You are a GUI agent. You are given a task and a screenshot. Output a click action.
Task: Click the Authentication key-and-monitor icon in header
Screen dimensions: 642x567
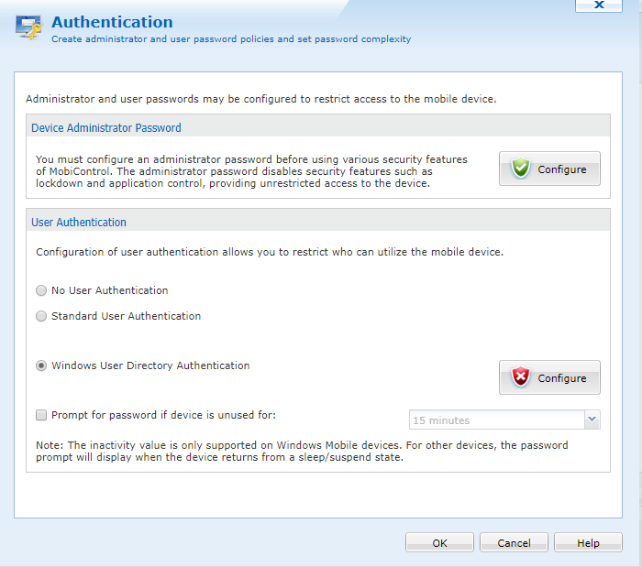(x=28, y=27)
